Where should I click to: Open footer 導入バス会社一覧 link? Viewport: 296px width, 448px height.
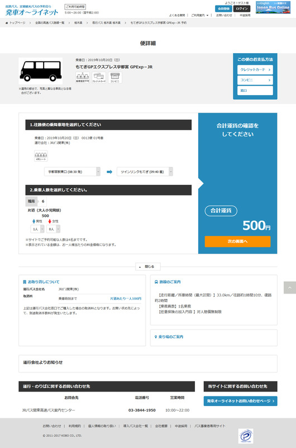point(136,426)
